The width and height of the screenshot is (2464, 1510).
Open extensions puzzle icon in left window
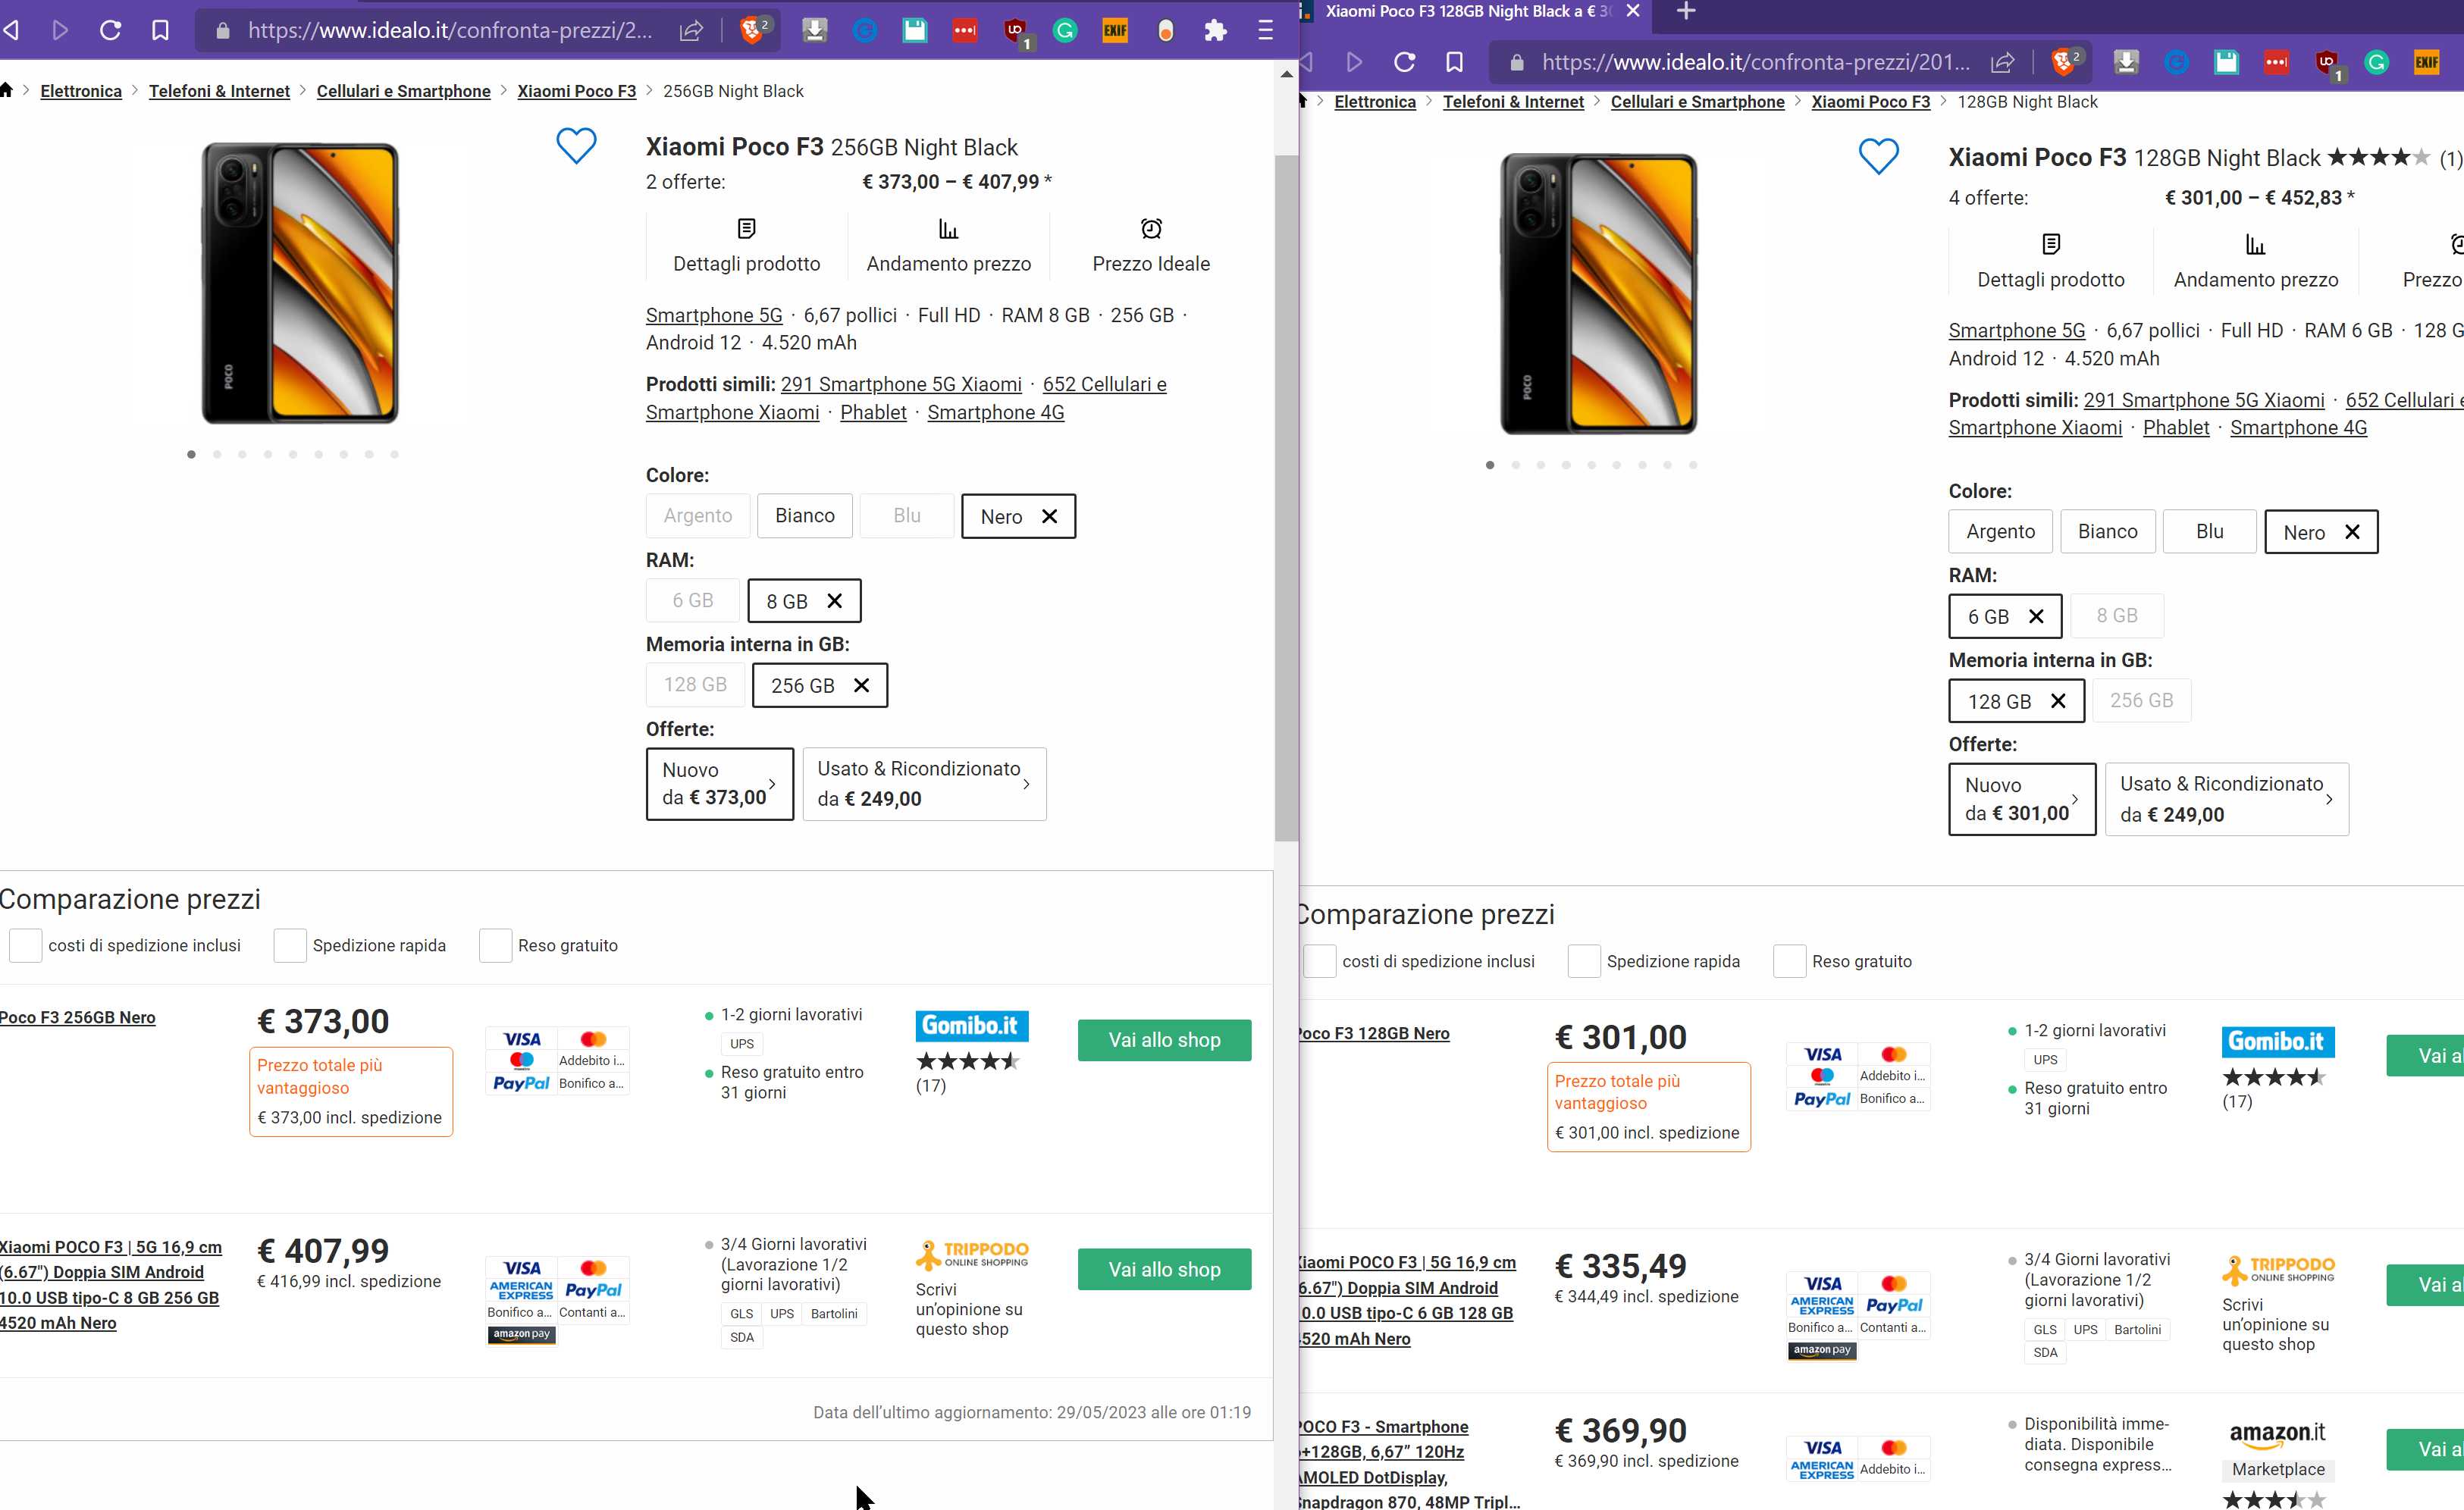pos(1215,30)
